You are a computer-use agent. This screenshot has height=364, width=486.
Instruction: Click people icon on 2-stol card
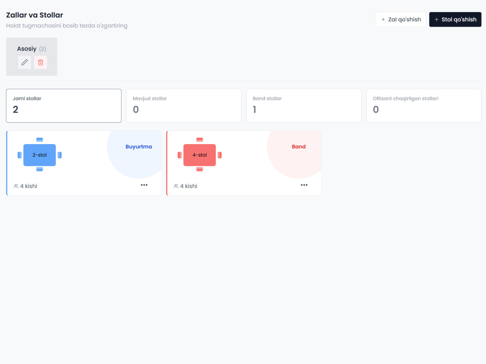(x=16, y=186)
